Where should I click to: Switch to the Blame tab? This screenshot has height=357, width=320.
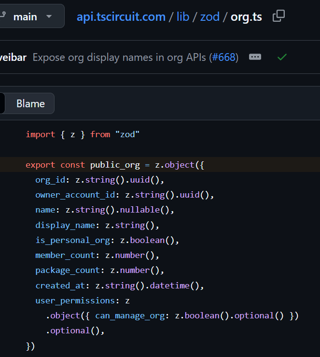pos(30,103)
